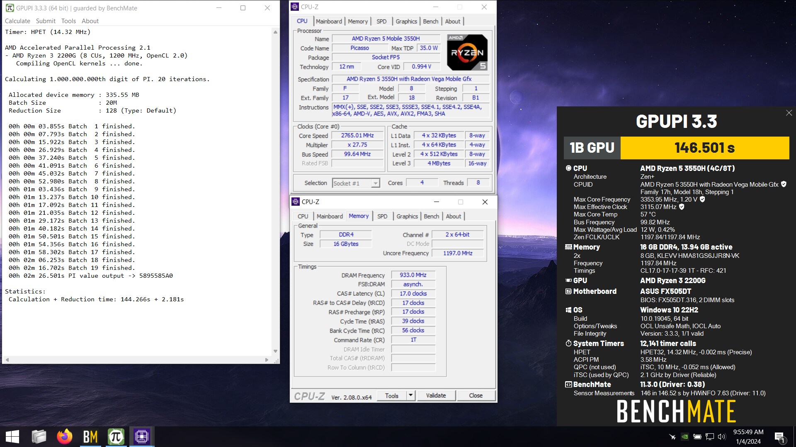Screen dimensions: 796x447
Task: Click GPUPI vertical scrollbar up arrow
Action: point(275,32)
